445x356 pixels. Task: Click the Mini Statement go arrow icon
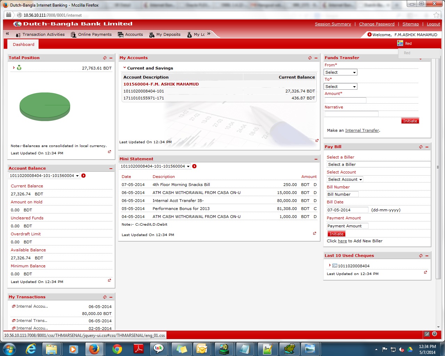click(x=194, y=166)
